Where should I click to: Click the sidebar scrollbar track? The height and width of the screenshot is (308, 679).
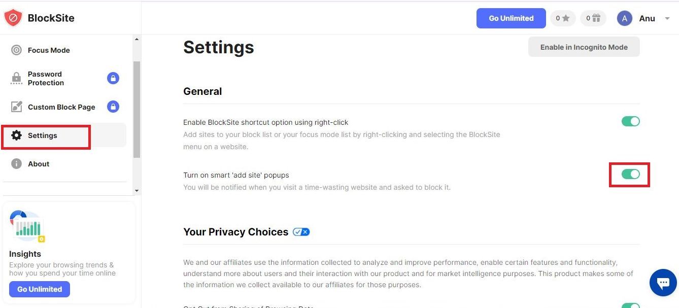click(136, 114)
